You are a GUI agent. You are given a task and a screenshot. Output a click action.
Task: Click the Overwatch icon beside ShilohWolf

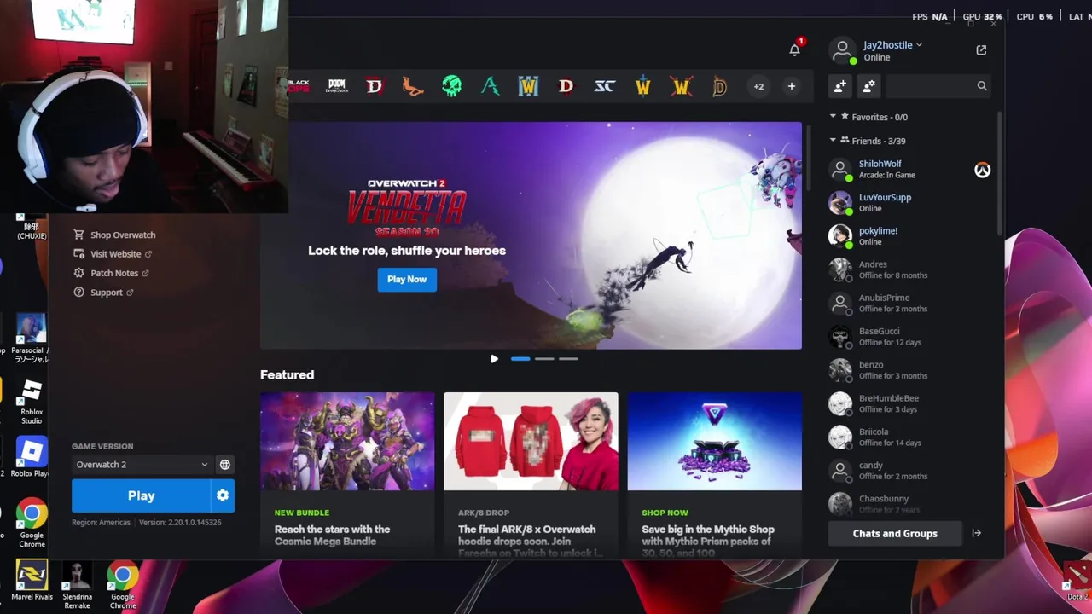pos(982,170)
